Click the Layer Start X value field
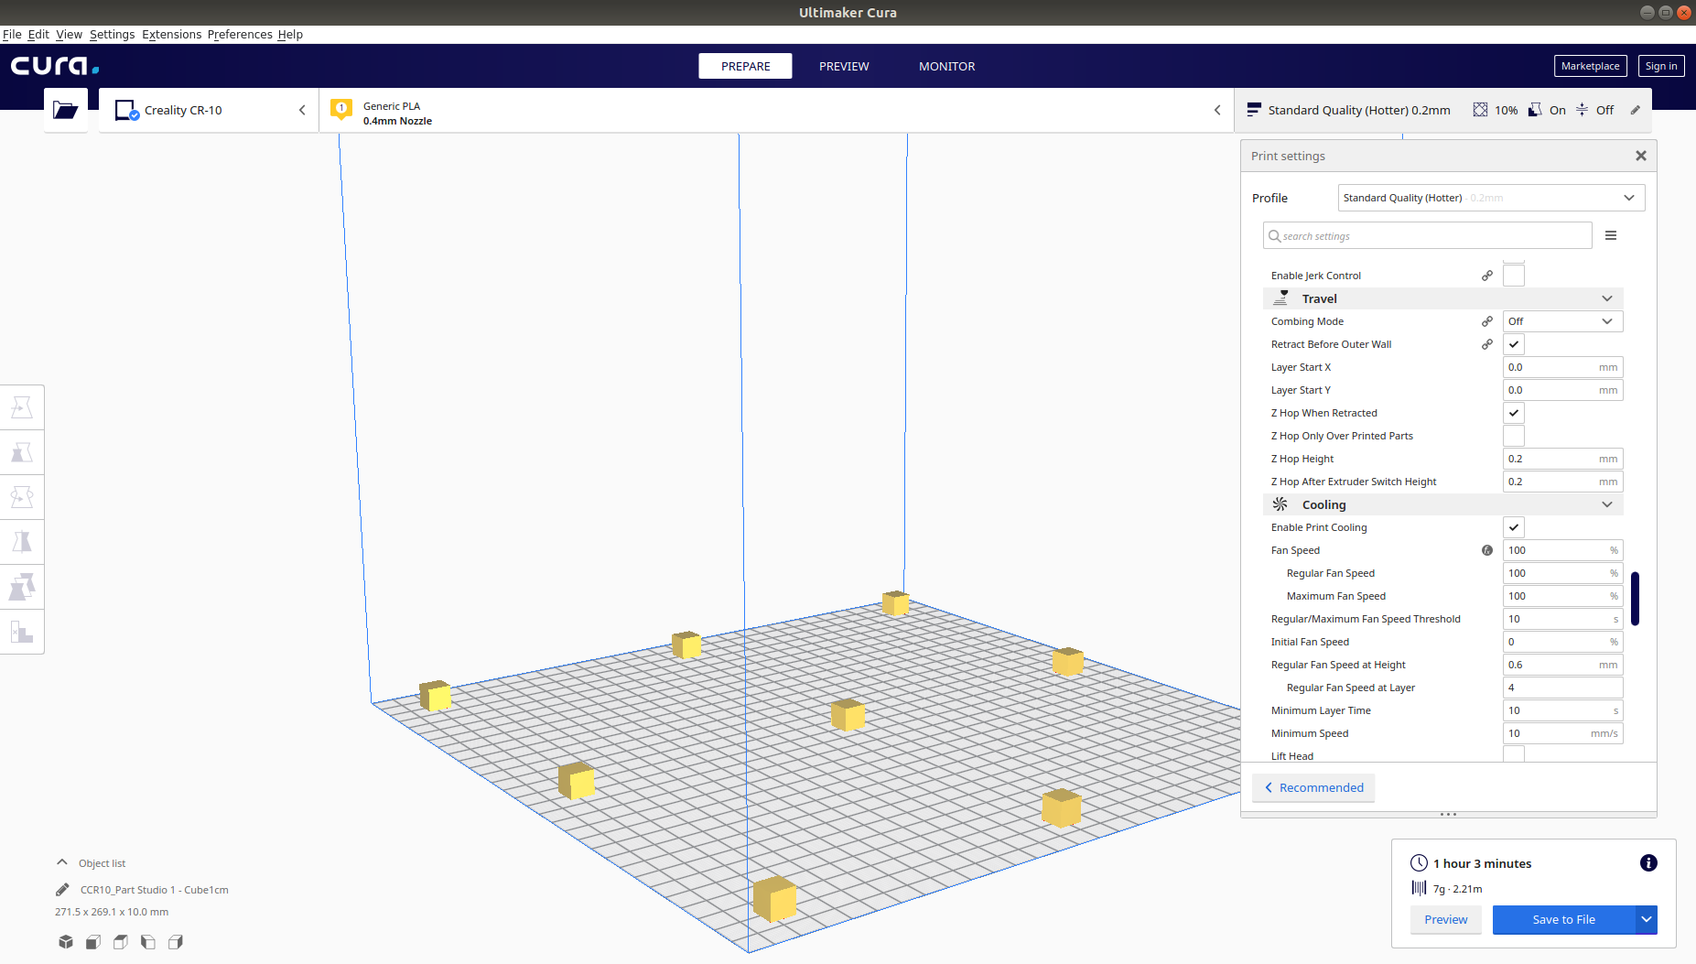The image size is (1696, 964). [x=1563, y=367]
